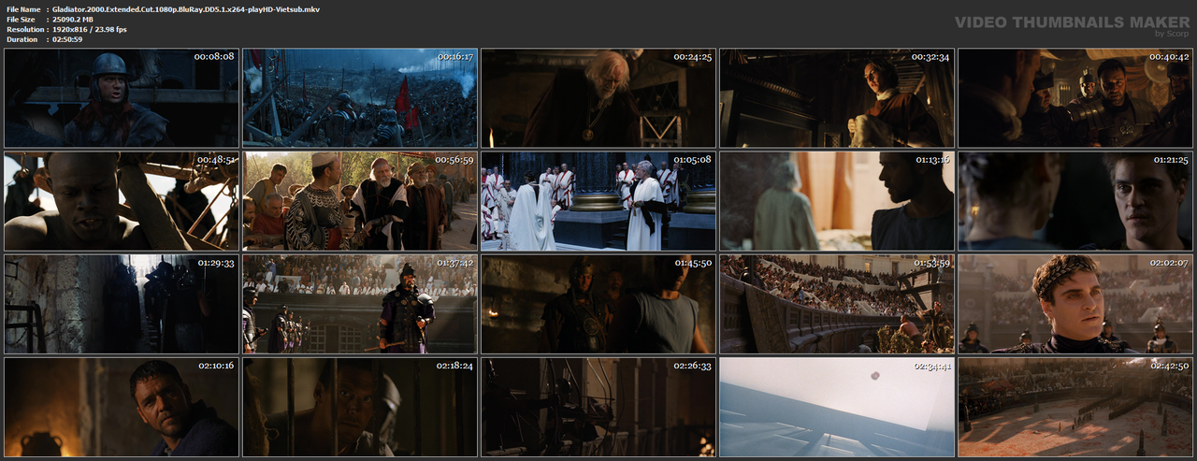The height and width of the screenshot is (461, 1197).
Task: Click the emperor thumbnail at 02:02:07
Action: pyautogui.click(x=1075, y=304)
